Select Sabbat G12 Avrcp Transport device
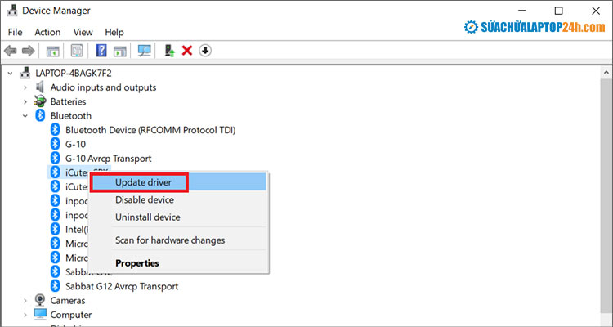Viewport: 613px width, 327px height. pyautogui.click(x=122, y=286)
